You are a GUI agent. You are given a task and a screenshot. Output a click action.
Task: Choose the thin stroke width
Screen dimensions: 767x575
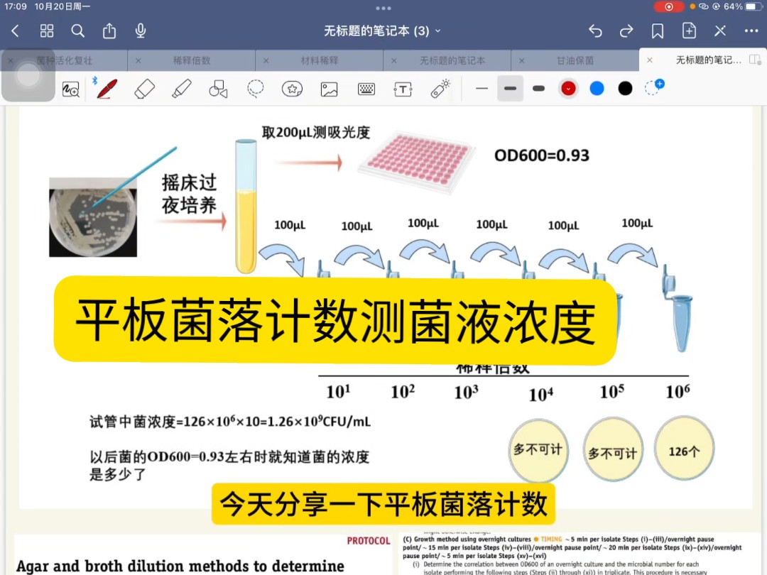pyautogui.click(x=482, y=89)
